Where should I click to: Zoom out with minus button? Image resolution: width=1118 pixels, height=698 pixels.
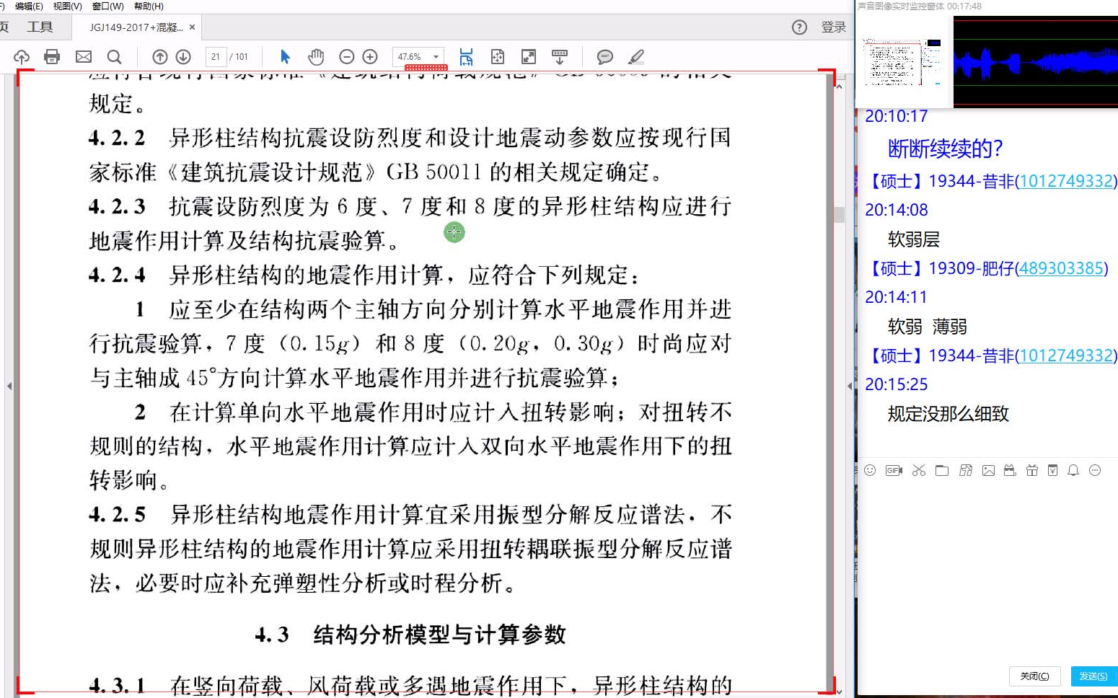347,57
